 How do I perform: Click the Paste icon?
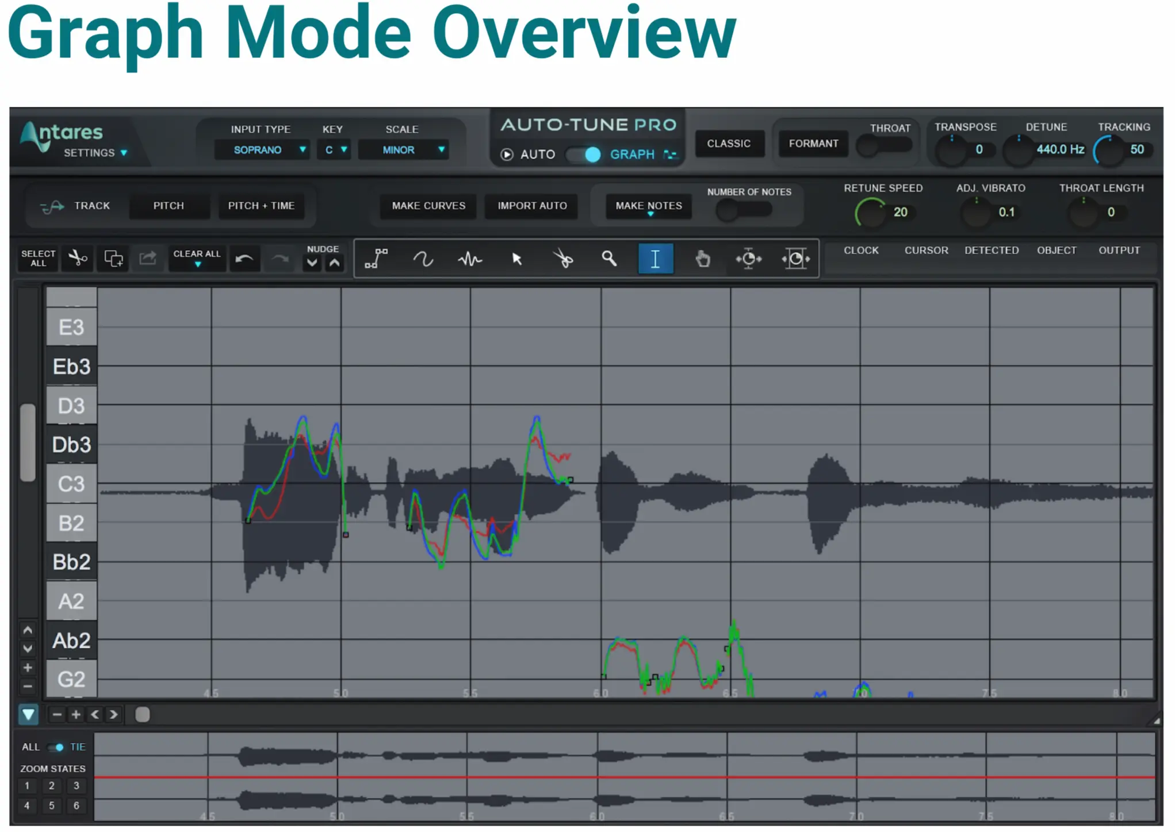pos(148,259)
